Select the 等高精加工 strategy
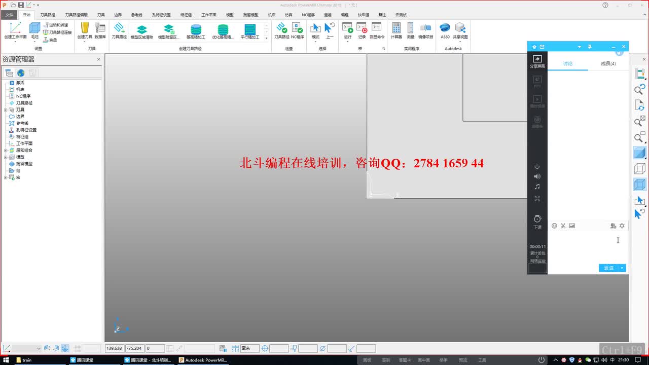 tap(196, 31)
